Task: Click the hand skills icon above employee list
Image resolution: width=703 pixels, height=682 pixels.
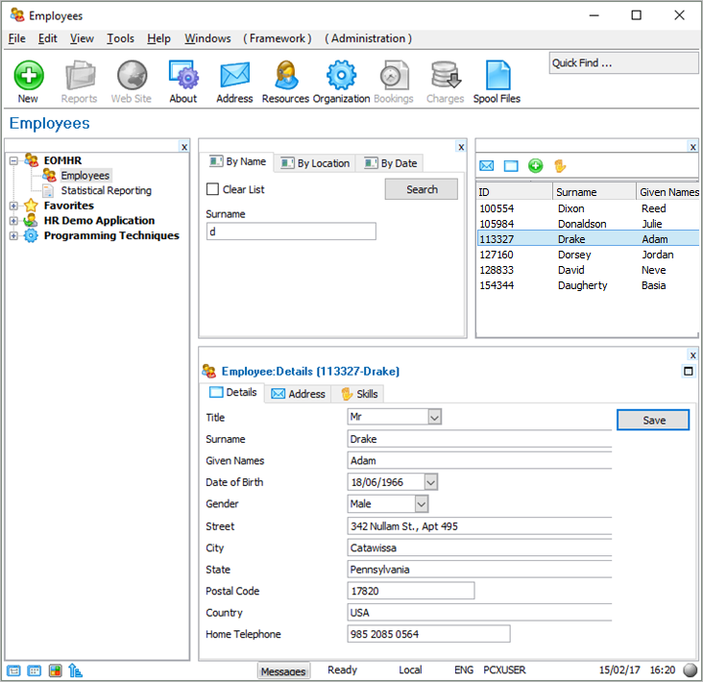Action: pyautogui.click(x=560, y=166)
